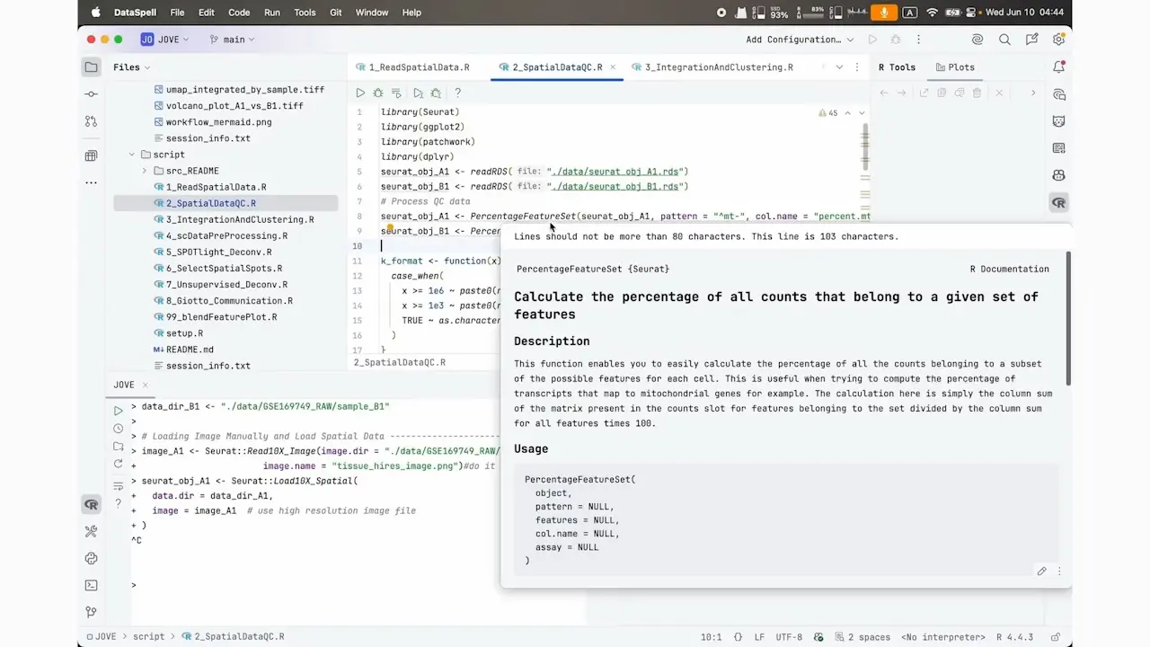Click the editor vertical scrollbar
Screen dimensions: 1150x647
(865, 148)
